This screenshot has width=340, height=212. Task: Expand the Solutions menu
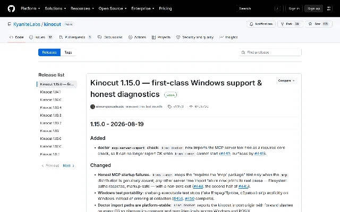(x=55, y=8)
